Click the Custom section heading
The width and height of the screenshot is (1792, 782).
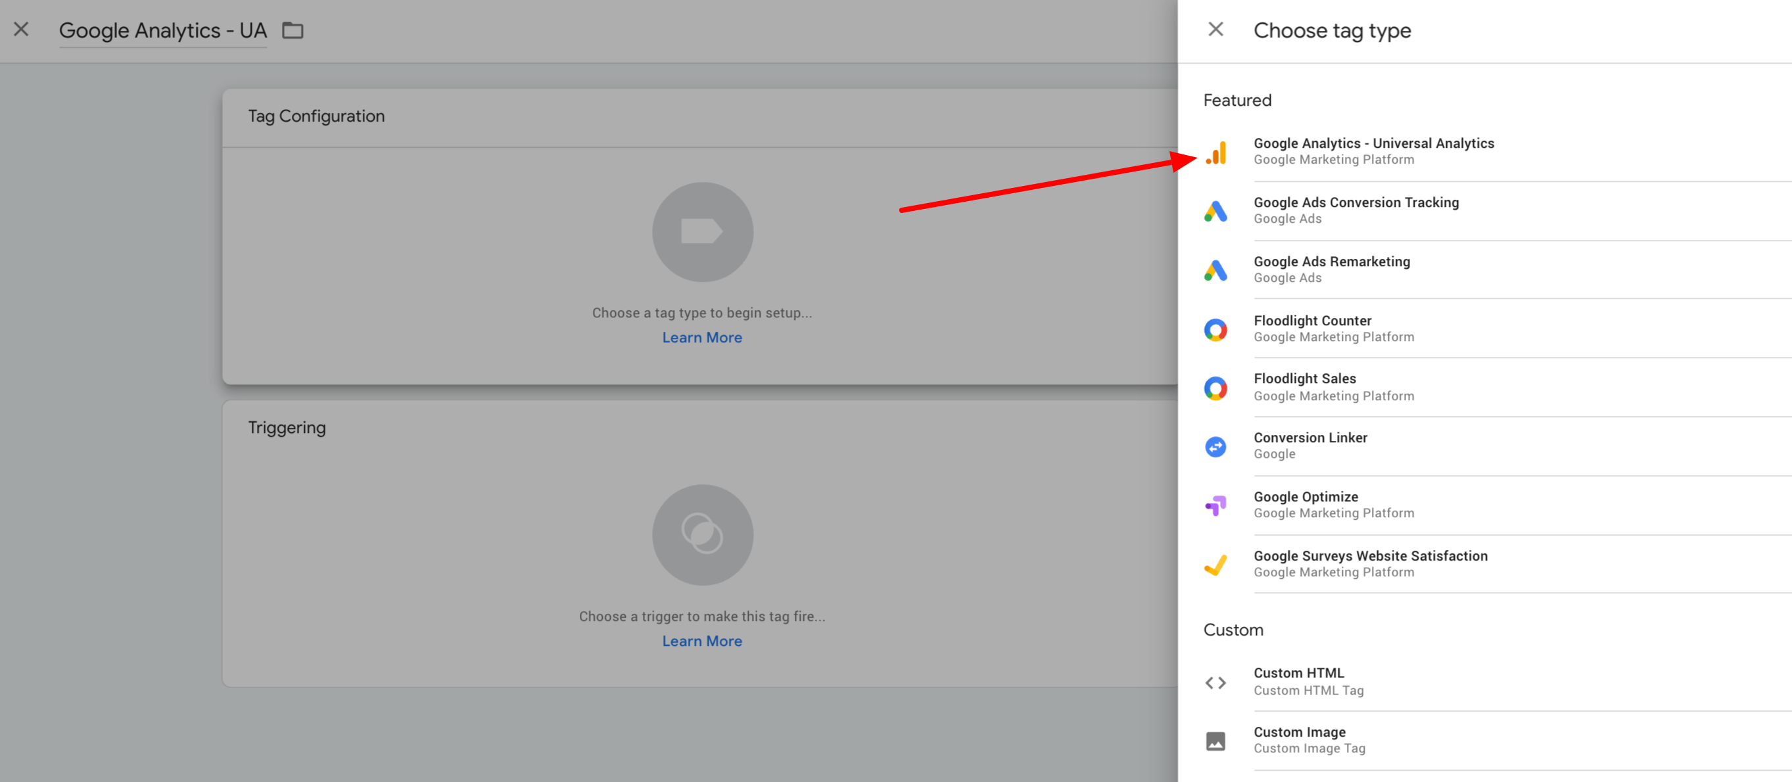click(x=1233, y=630)
